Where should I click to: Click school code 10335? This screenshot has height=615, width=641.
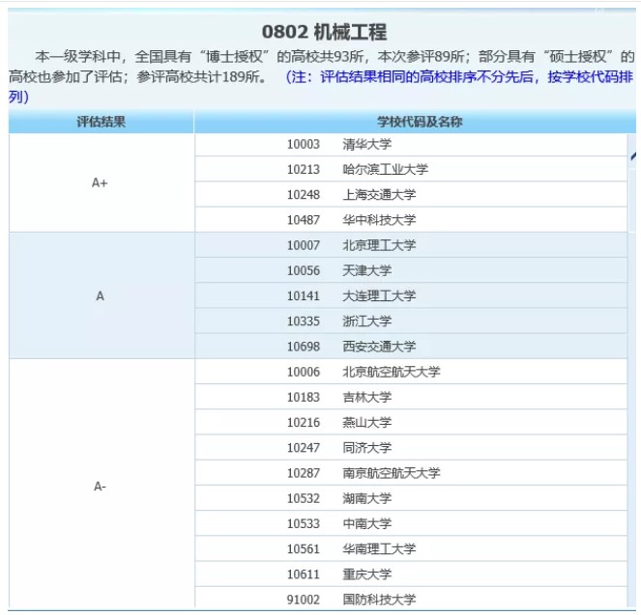tap(303, 321)
